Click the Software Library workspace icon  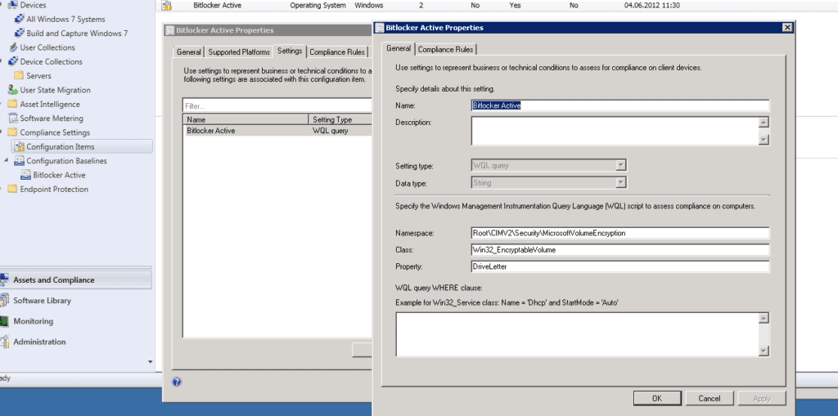click(4, 301)
